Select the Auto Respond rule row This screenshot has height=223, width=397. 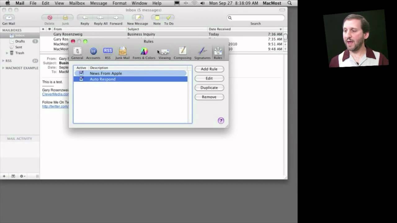click(x=131, y=79)
